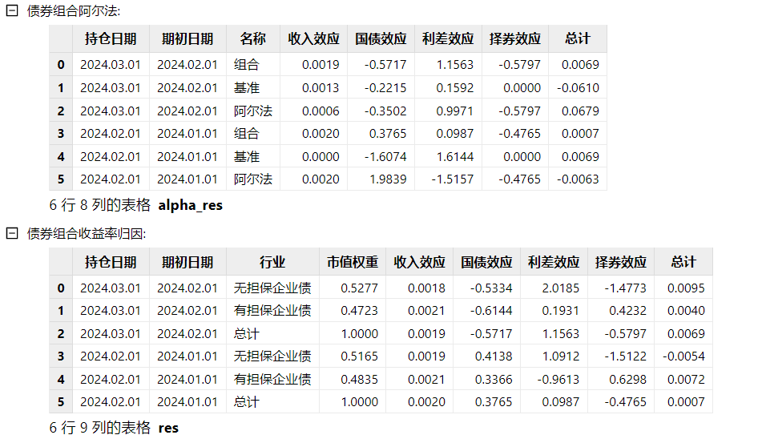Click the alpha_res variable name label
The height and width of the screenshot is (439, 758).
(191, 206)
